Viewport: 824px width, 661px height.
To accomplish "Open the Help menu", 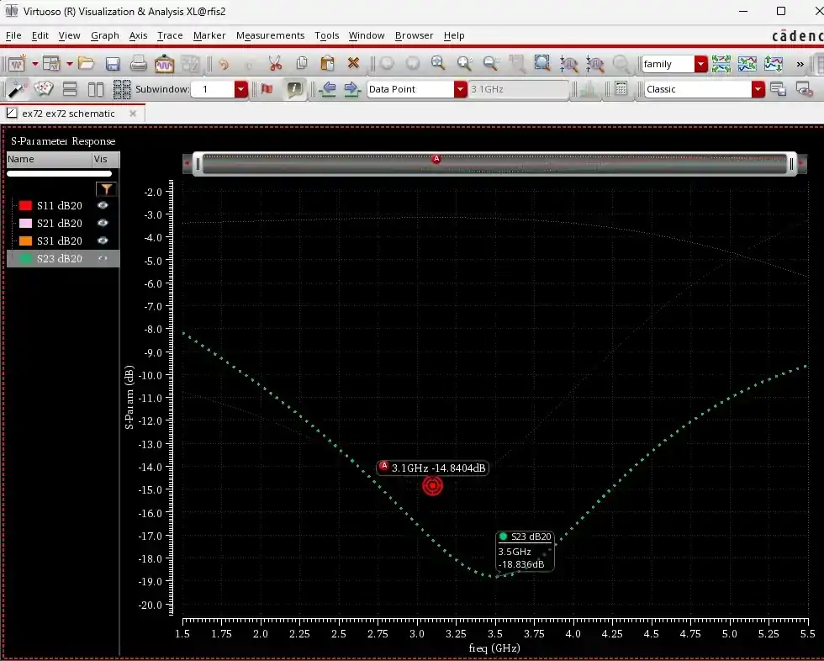I will 454,35.
